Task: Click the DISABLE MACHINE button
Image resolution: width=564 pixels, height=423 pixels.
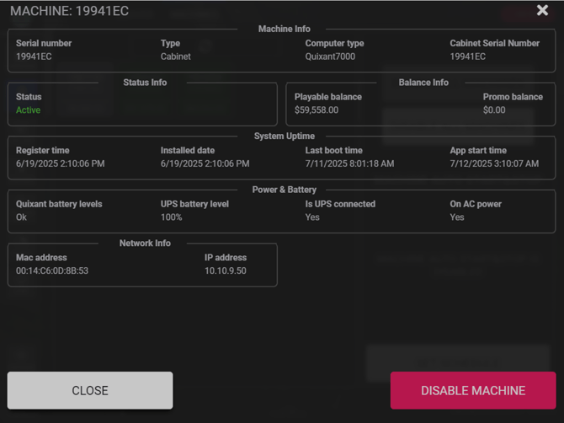Action: click(472, 391)
